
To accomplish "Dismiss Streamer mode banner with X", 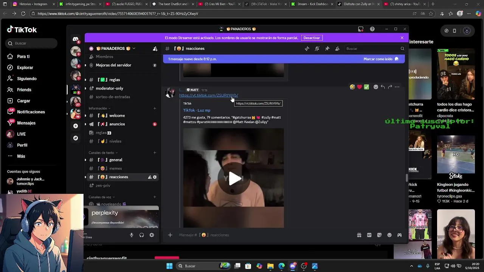I will [x=402, y=38].
